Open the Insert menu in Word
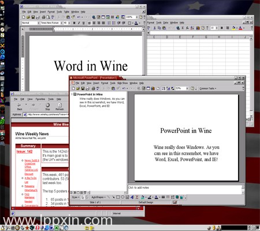 click(x=43, y=12)
